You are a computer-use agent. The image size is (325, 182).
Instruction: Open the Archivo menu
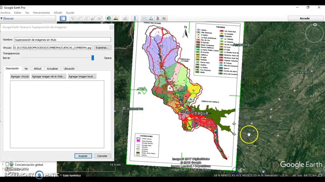pyautogui.click(x=5, y=13)
